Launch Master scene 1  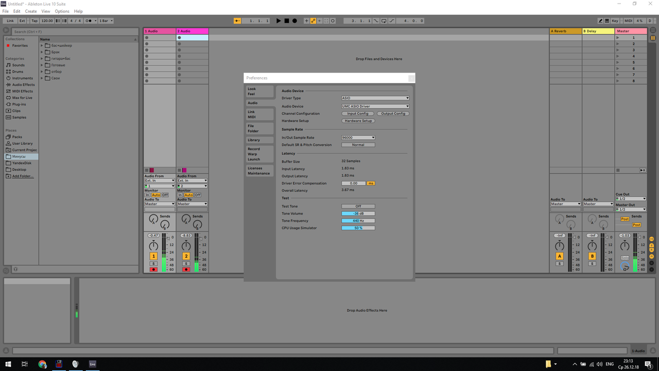pyautogui.click(x=618, y=38)
